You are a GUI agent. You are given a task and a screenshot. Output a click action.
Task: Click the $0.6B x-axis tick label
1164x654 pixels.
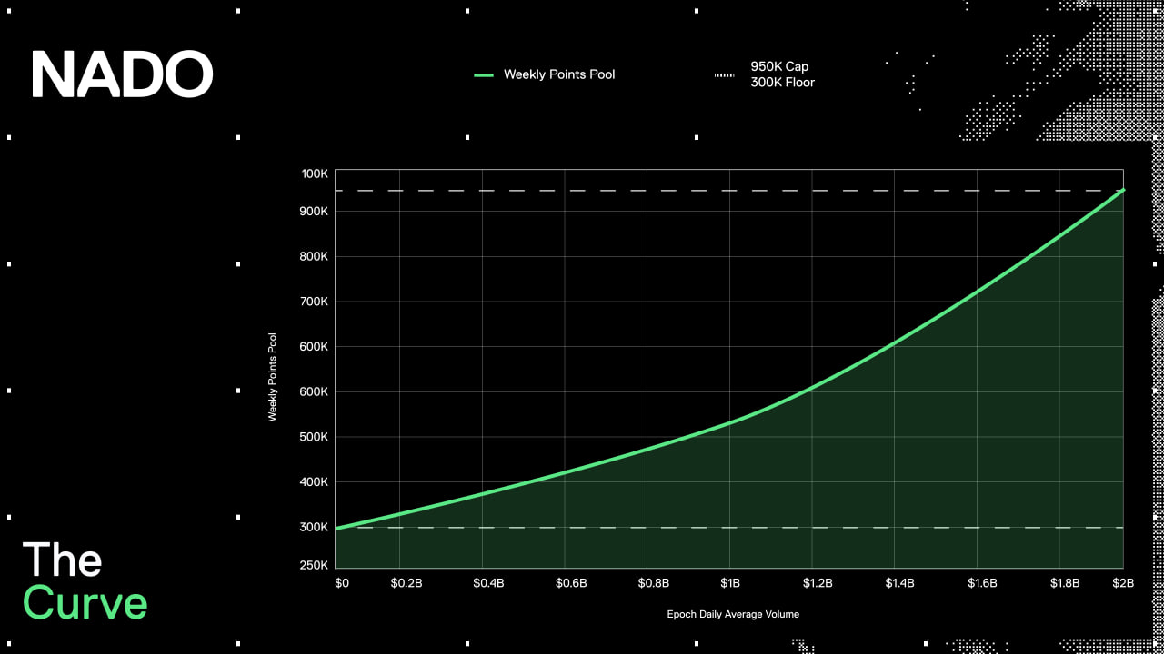tap(571, 583)
